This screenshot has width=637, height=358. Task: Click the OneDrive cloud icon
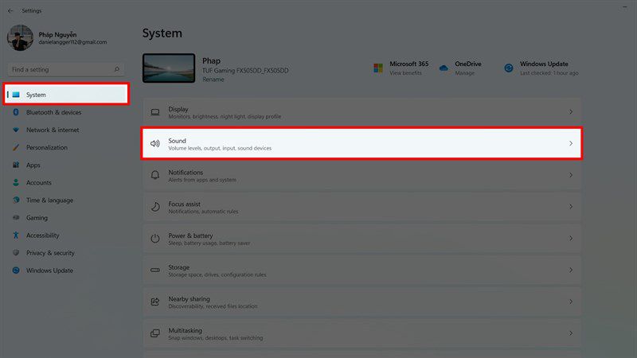[x=444, y=68]
